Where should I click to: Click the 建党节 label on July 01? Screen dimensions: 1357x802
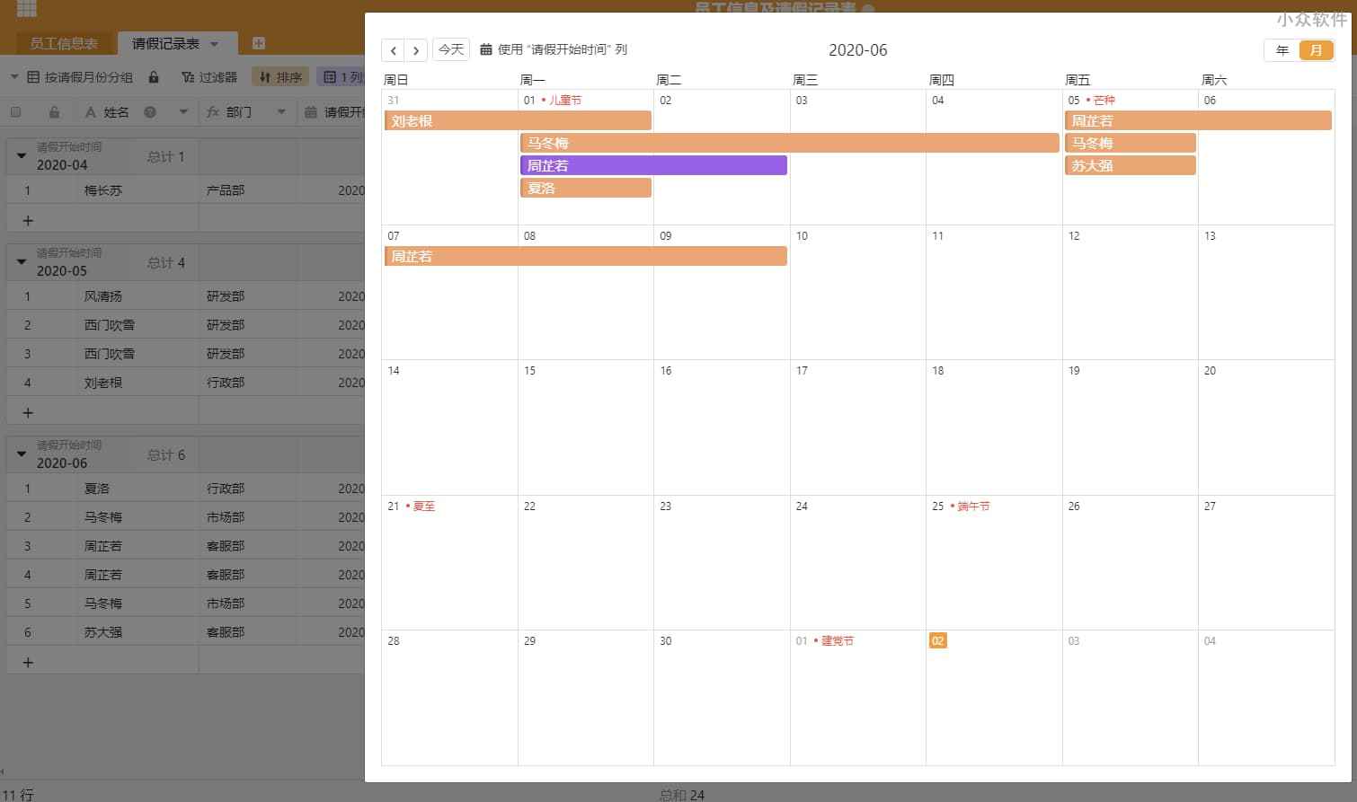point(838,641)
